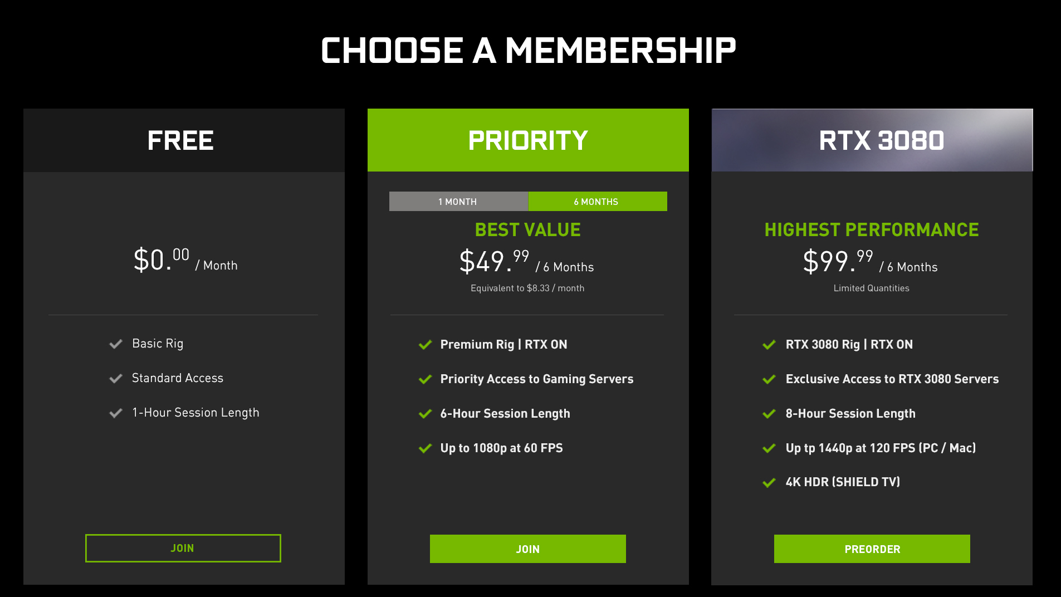Join the Free membership plan
Screen dimensions: 1061x597
(x=183, y=549)
